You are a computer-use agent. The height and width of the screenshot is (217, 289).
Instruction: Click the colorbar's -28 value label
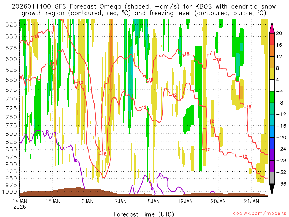281,161
